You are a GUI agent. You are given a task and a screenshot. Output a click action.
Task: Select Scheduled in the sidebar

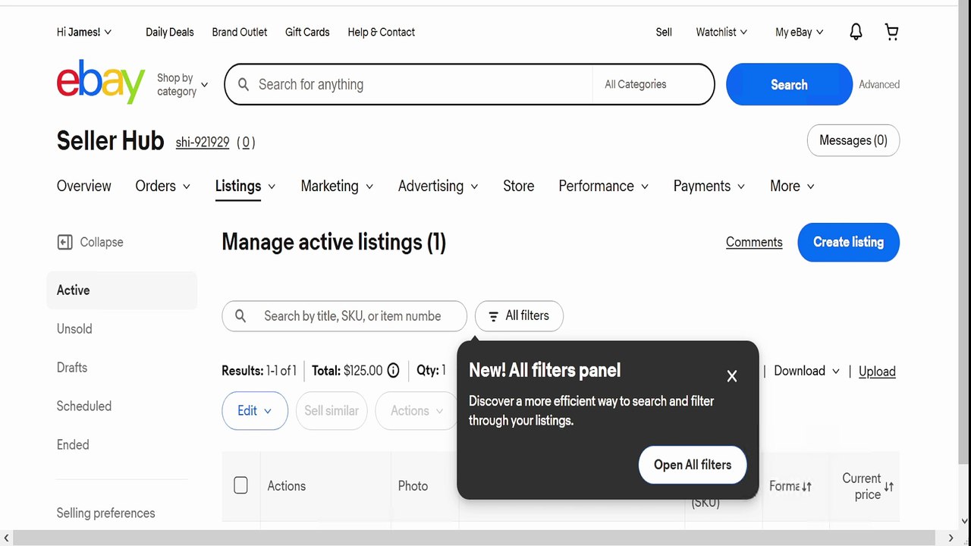tap(84, 406)
